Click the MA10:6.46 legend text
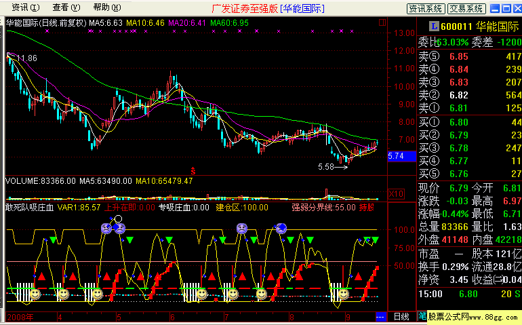522x325 pixels. [x=145, y=23]
